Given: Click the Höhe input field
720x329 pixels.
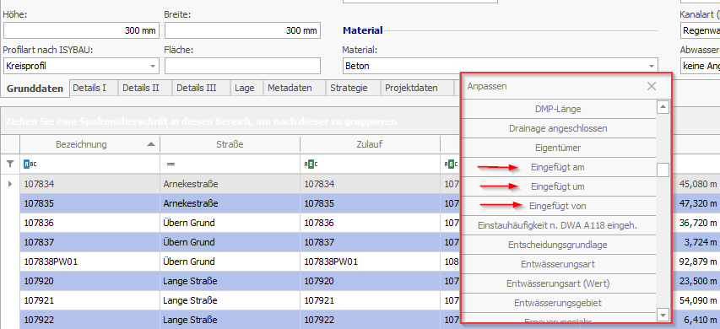Looking at the screenshot, I should 81,30.
